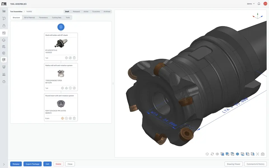269x168 pixels.
Task: Replace the Shell mill holder component
Action: (70, 58)
